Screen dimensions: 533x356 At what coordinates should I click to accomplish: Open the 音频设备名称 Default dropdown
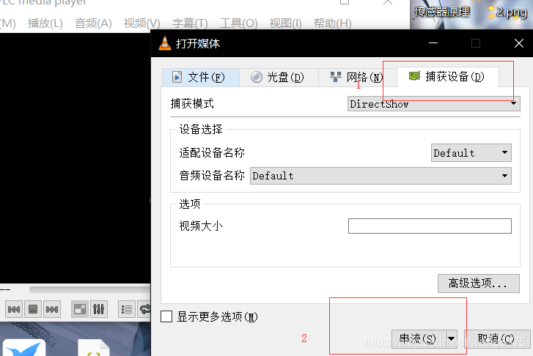click(381, 176)
